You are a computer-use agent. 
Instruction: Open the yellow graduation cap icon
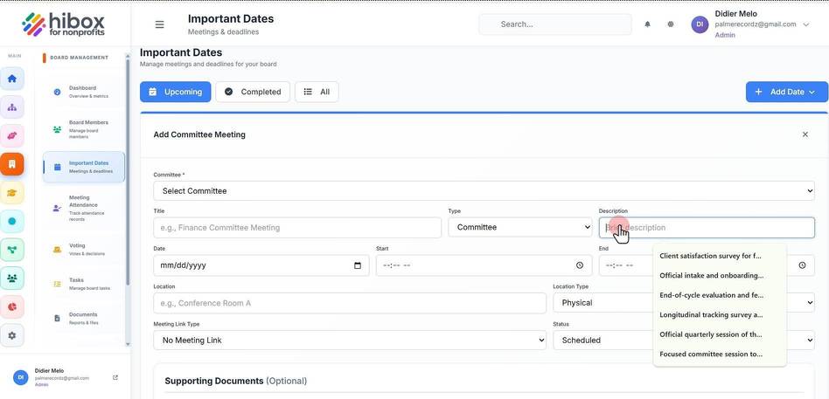point(12,193)
